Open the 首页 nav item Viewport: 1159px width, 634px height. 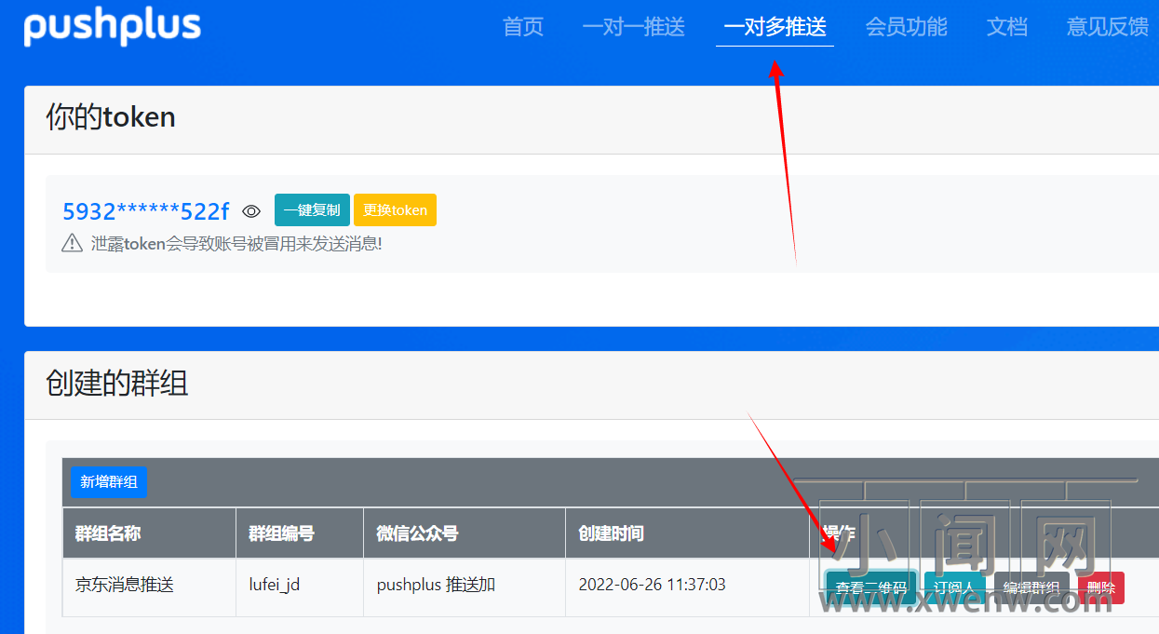(x=523, y=27)
